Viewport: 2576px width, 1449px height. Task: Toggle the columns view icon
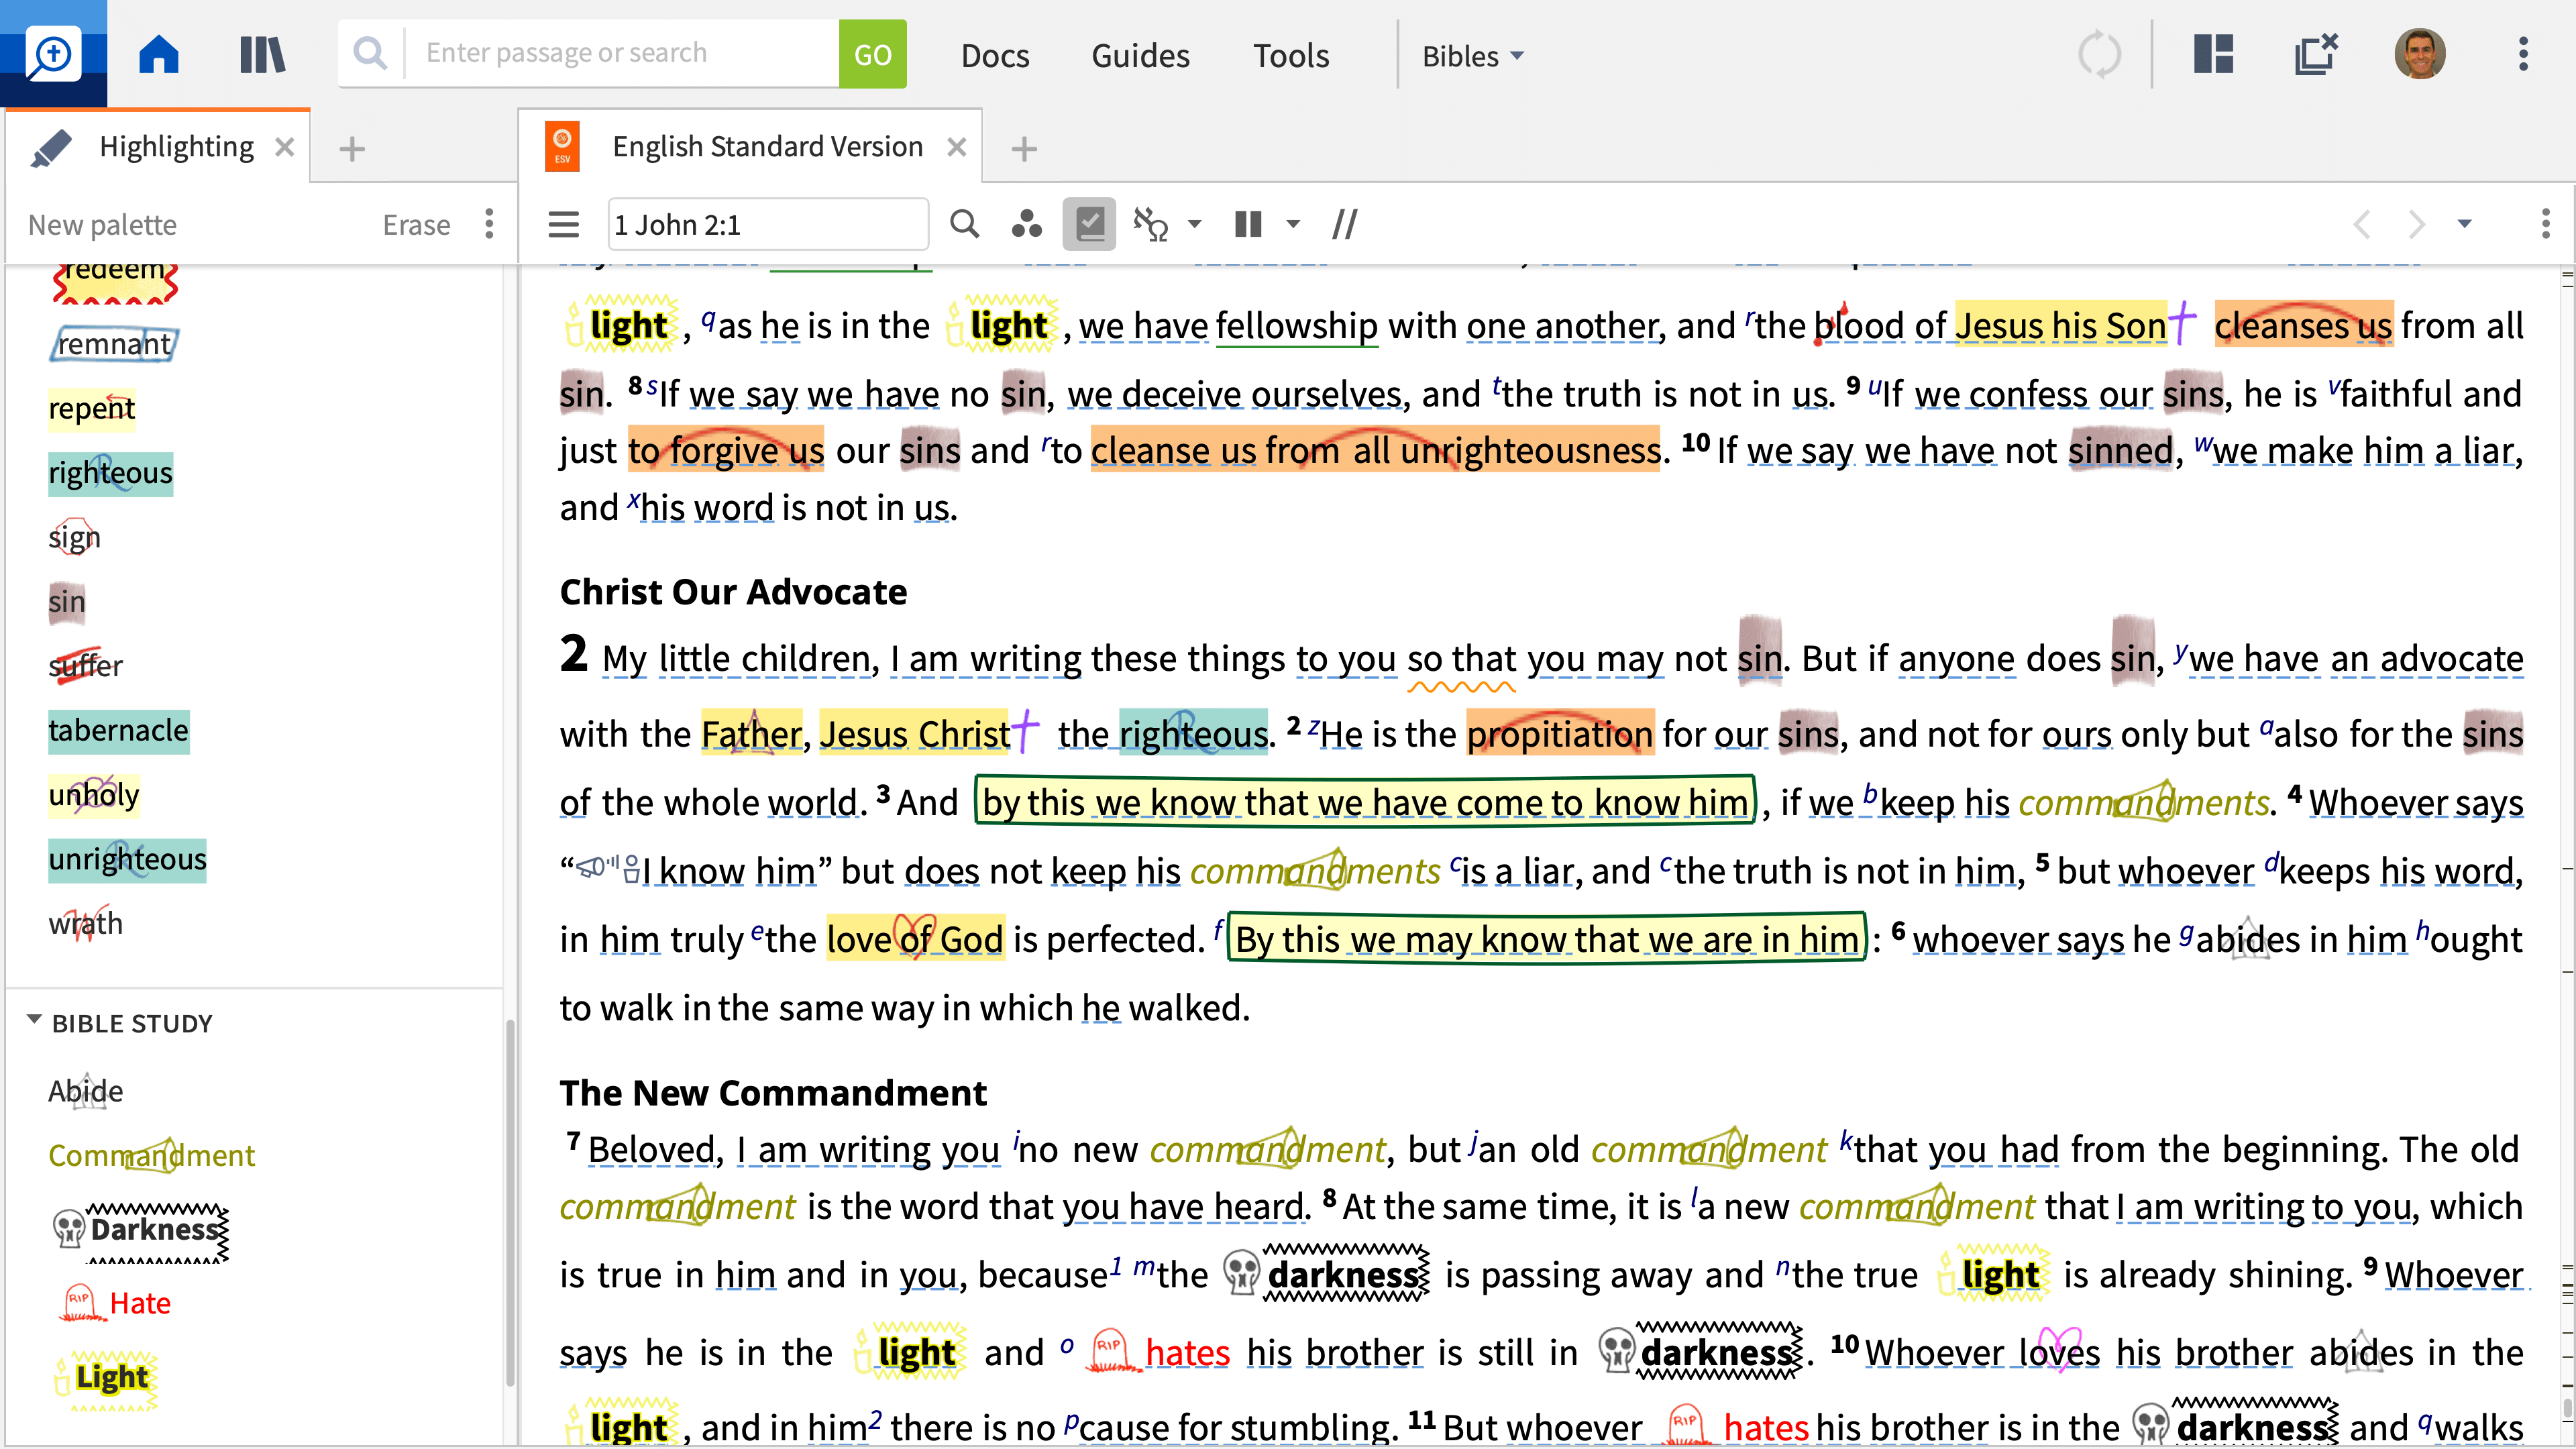tap(1248, 224)
